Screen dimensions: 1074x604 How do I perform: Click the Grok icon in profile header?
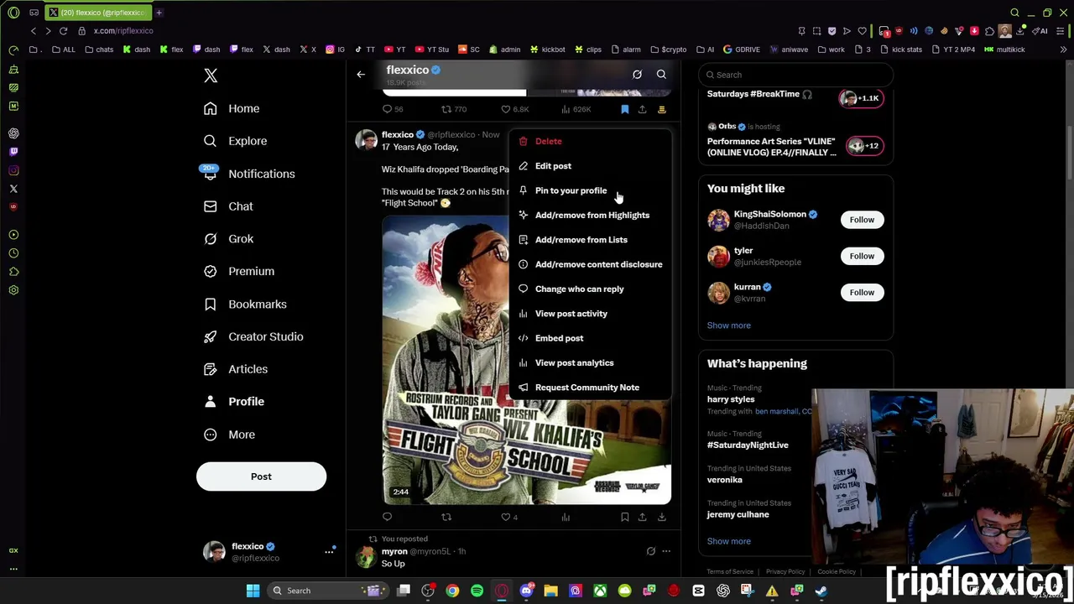(637, 75)
